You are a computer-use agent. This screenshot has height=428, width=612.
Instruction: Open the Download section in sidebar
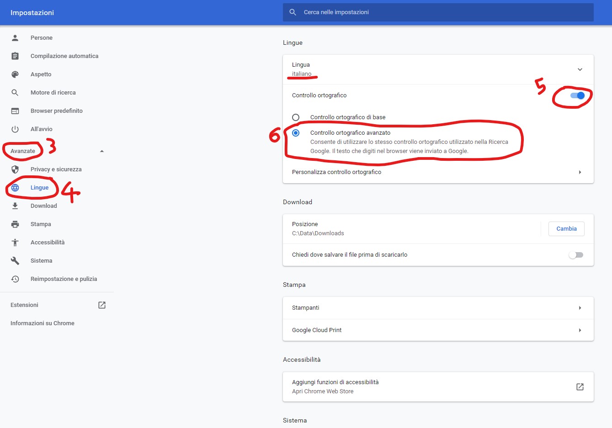coord(43,206)
